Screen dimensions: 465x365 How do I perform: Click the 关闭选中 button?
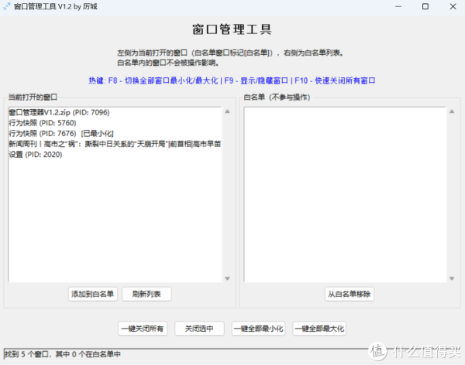pos(199,329)
